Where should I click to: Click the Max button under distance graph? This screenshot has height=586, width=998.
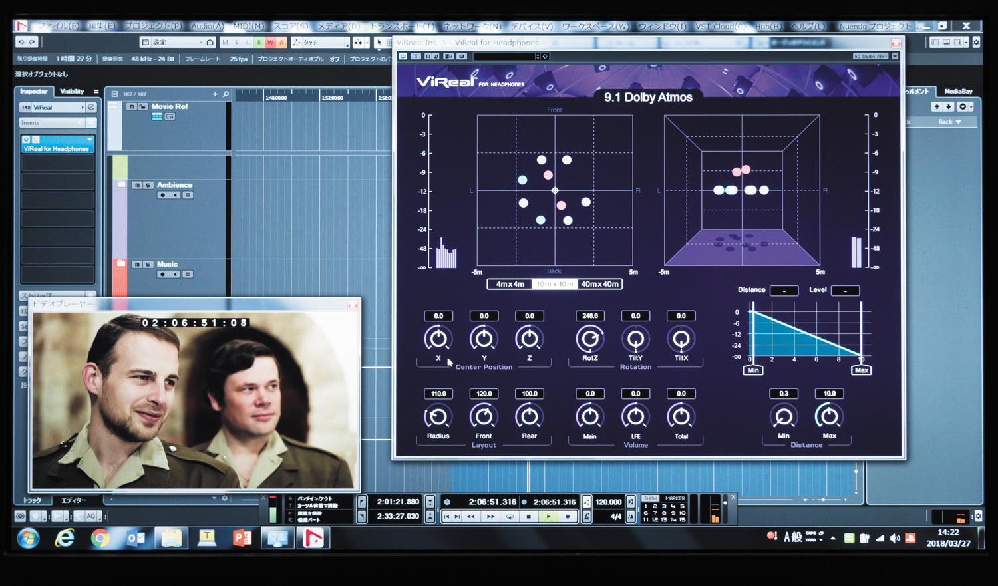[x=861, y=370]
